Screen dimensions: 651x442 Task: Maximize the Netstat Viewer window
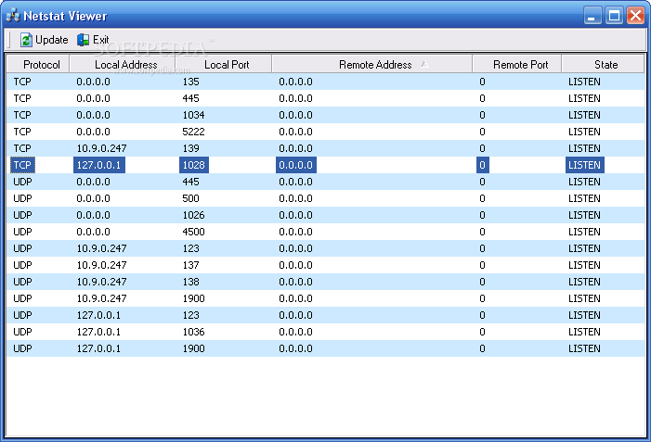614,16
